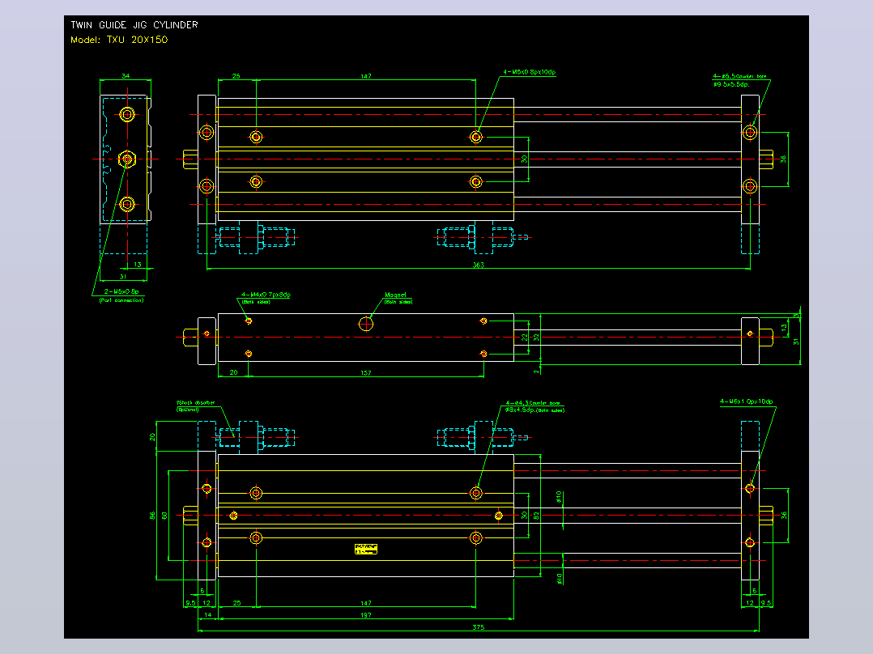Screen dimensions: 873x654
Task: Click the '86' height dimension text
Action: tap(152, 516)
